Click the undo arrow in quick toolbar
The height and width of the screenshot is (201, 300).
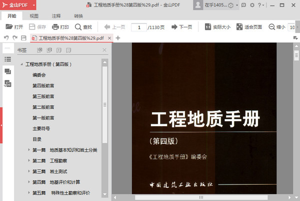pos(6,38)
